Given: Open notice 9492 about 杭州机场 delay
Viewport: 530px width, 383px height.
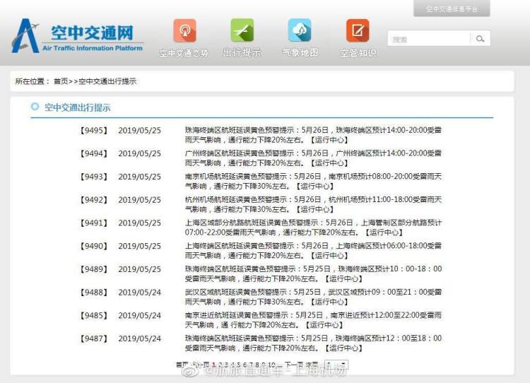Looking at the screenshot, I should pyautogui.click(x=313, y=205).
